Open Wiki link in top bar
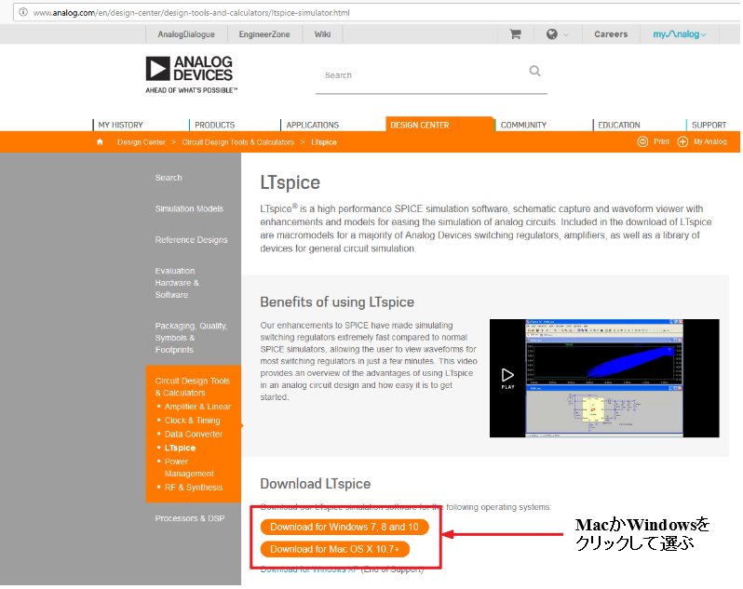This screenshot has height=589, width=743. (323, 34)
